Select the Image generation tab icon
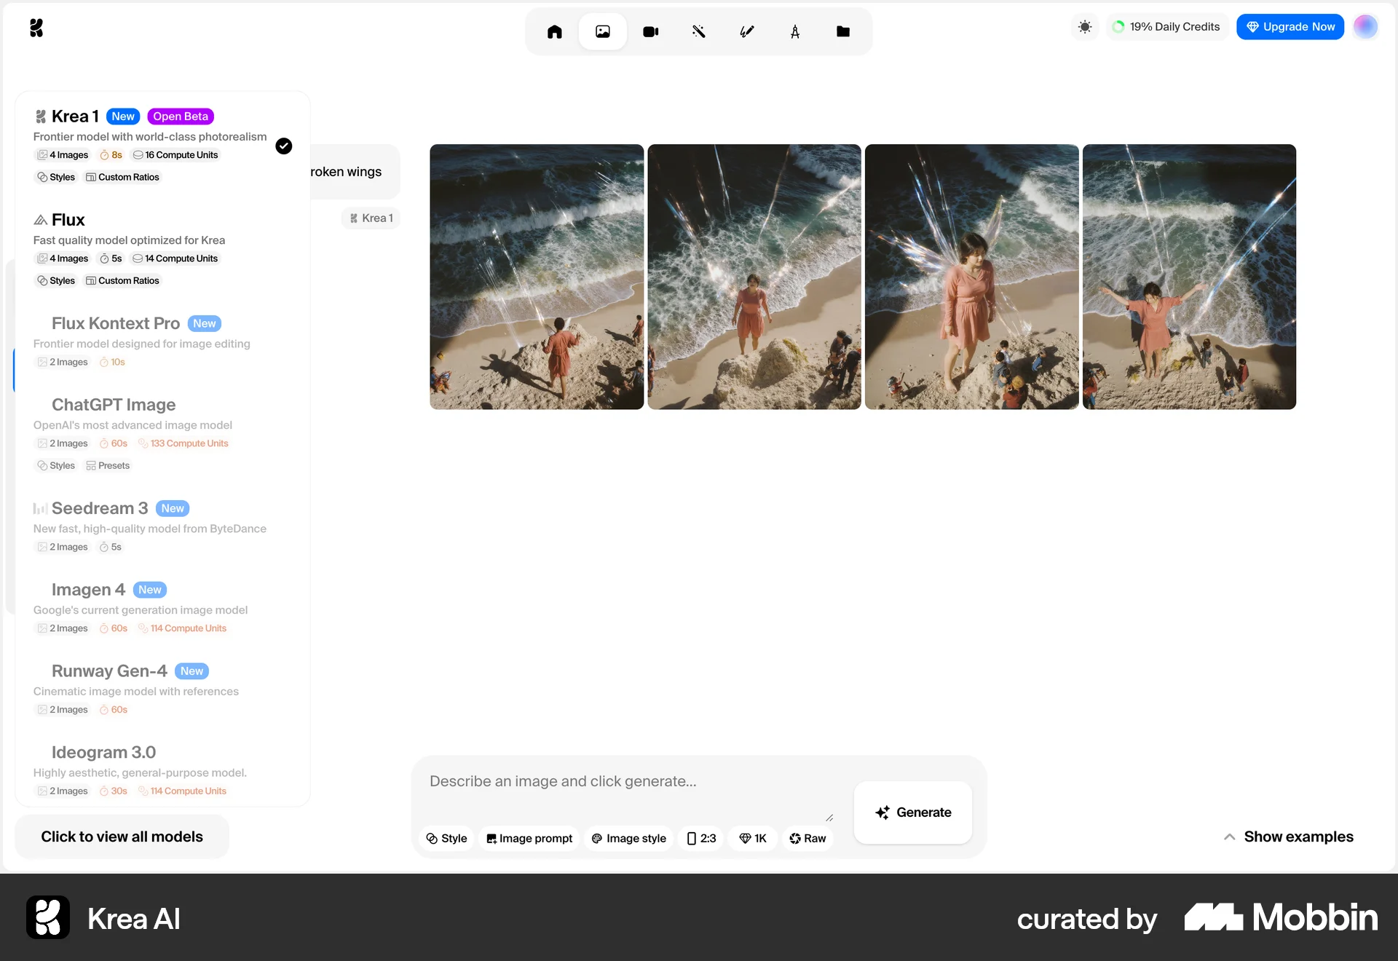The width and height of the screenshot is (1398, 961). pyautogui.click(x=602, y=31)
